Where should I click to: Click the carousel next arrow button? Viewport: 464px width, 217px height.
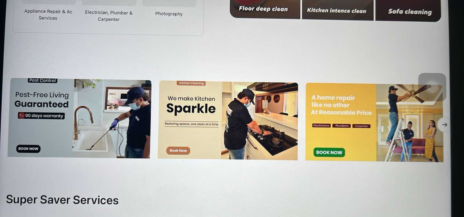pos(444,125)
